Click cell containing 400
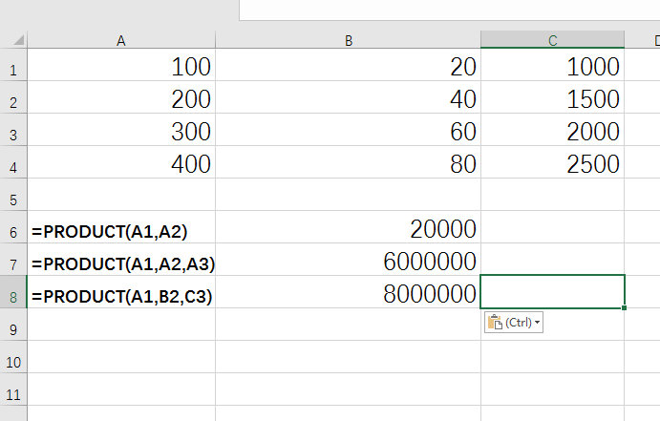The image size is (660, 421). [121, 162]
